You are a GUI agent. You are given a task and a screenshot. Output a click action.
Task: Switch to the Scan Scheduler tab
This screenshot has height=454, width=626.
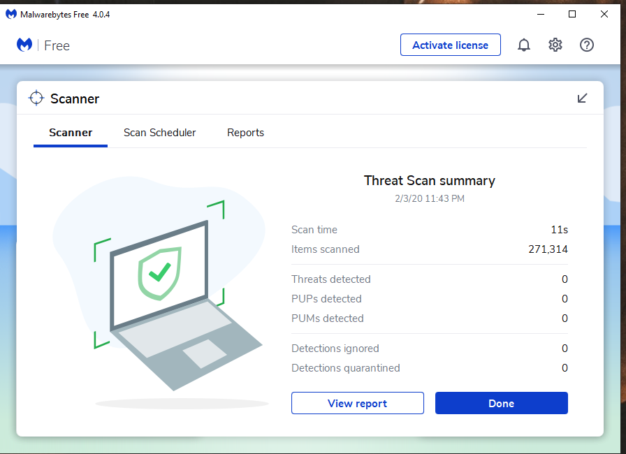159,133
